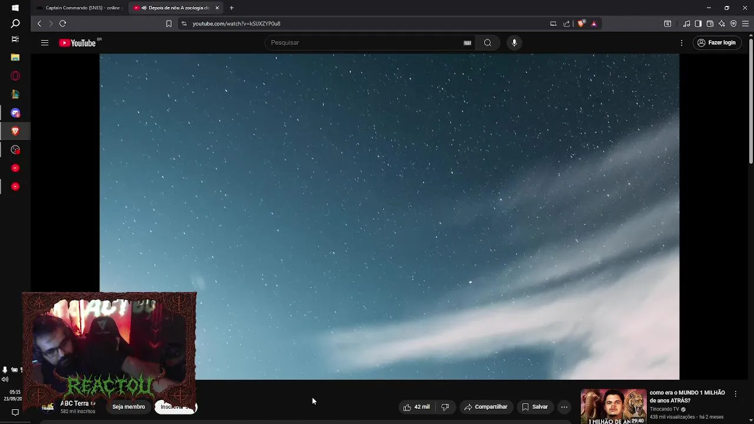
Task: Open YouTube settings three-dot menu
Action: [682, 42]
